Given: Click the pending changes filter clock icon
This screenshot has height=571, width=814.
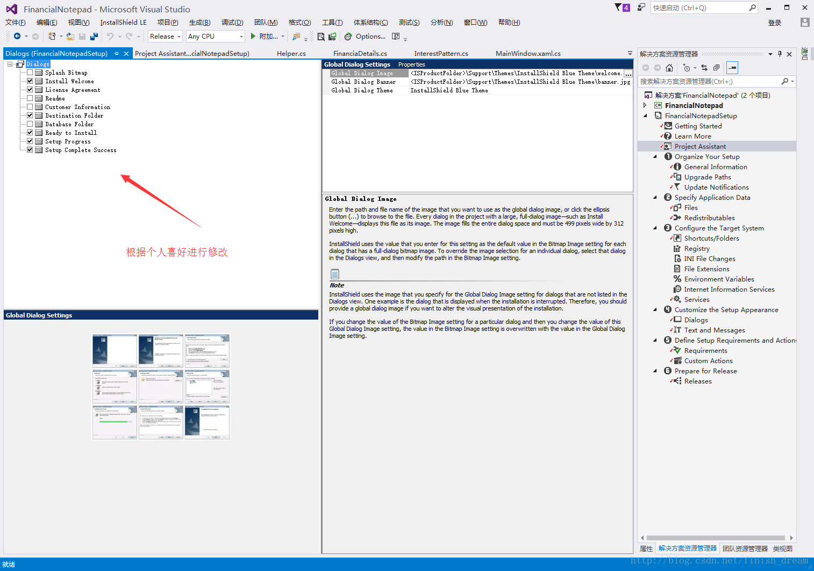Looking at the screenshot, I should tap(686, 68).
